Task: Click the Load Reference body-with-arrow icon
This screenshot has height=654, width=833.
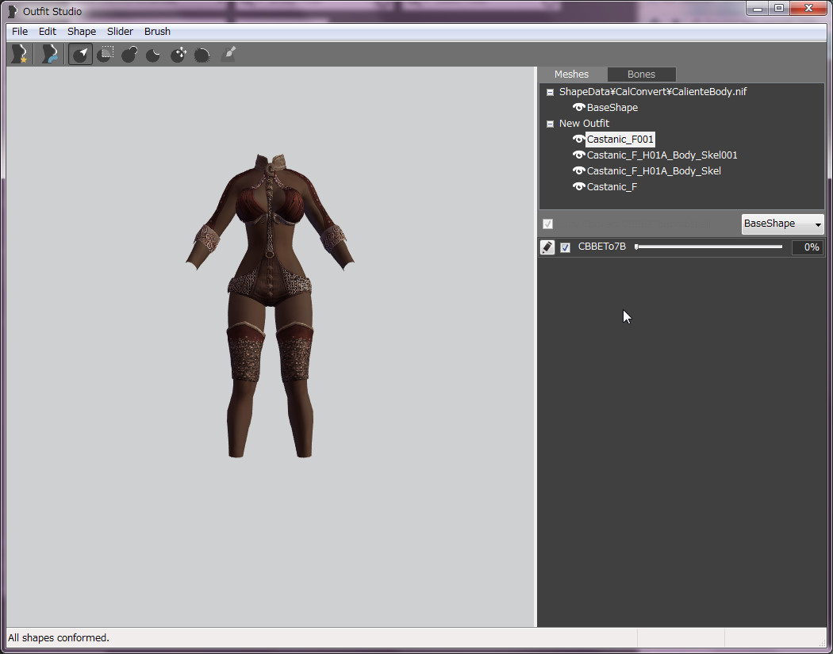Action: 50,54
